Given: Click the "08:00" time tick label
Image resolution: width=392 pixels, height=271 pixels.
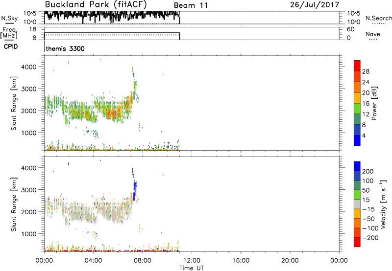Looking at the screenshot, I should pyautogui.click(x=143, y=261).
